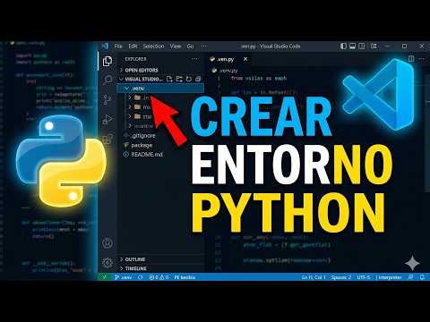
Task: Click the Ln, Col cursor position indicator
Action: (314, 277)
